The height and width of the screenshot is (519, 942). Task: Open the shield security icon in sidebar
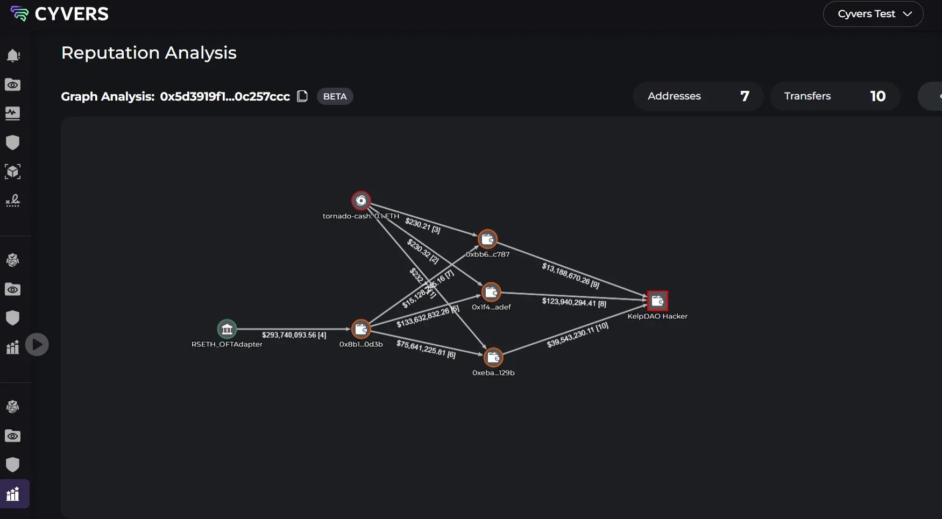(13, 143)
